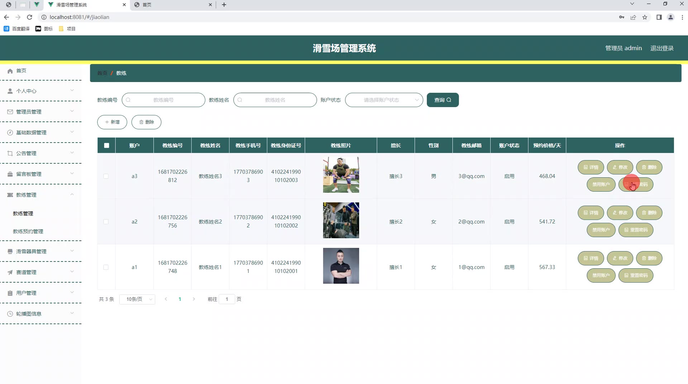Bookmark this page with star icon

click(645, 17)
